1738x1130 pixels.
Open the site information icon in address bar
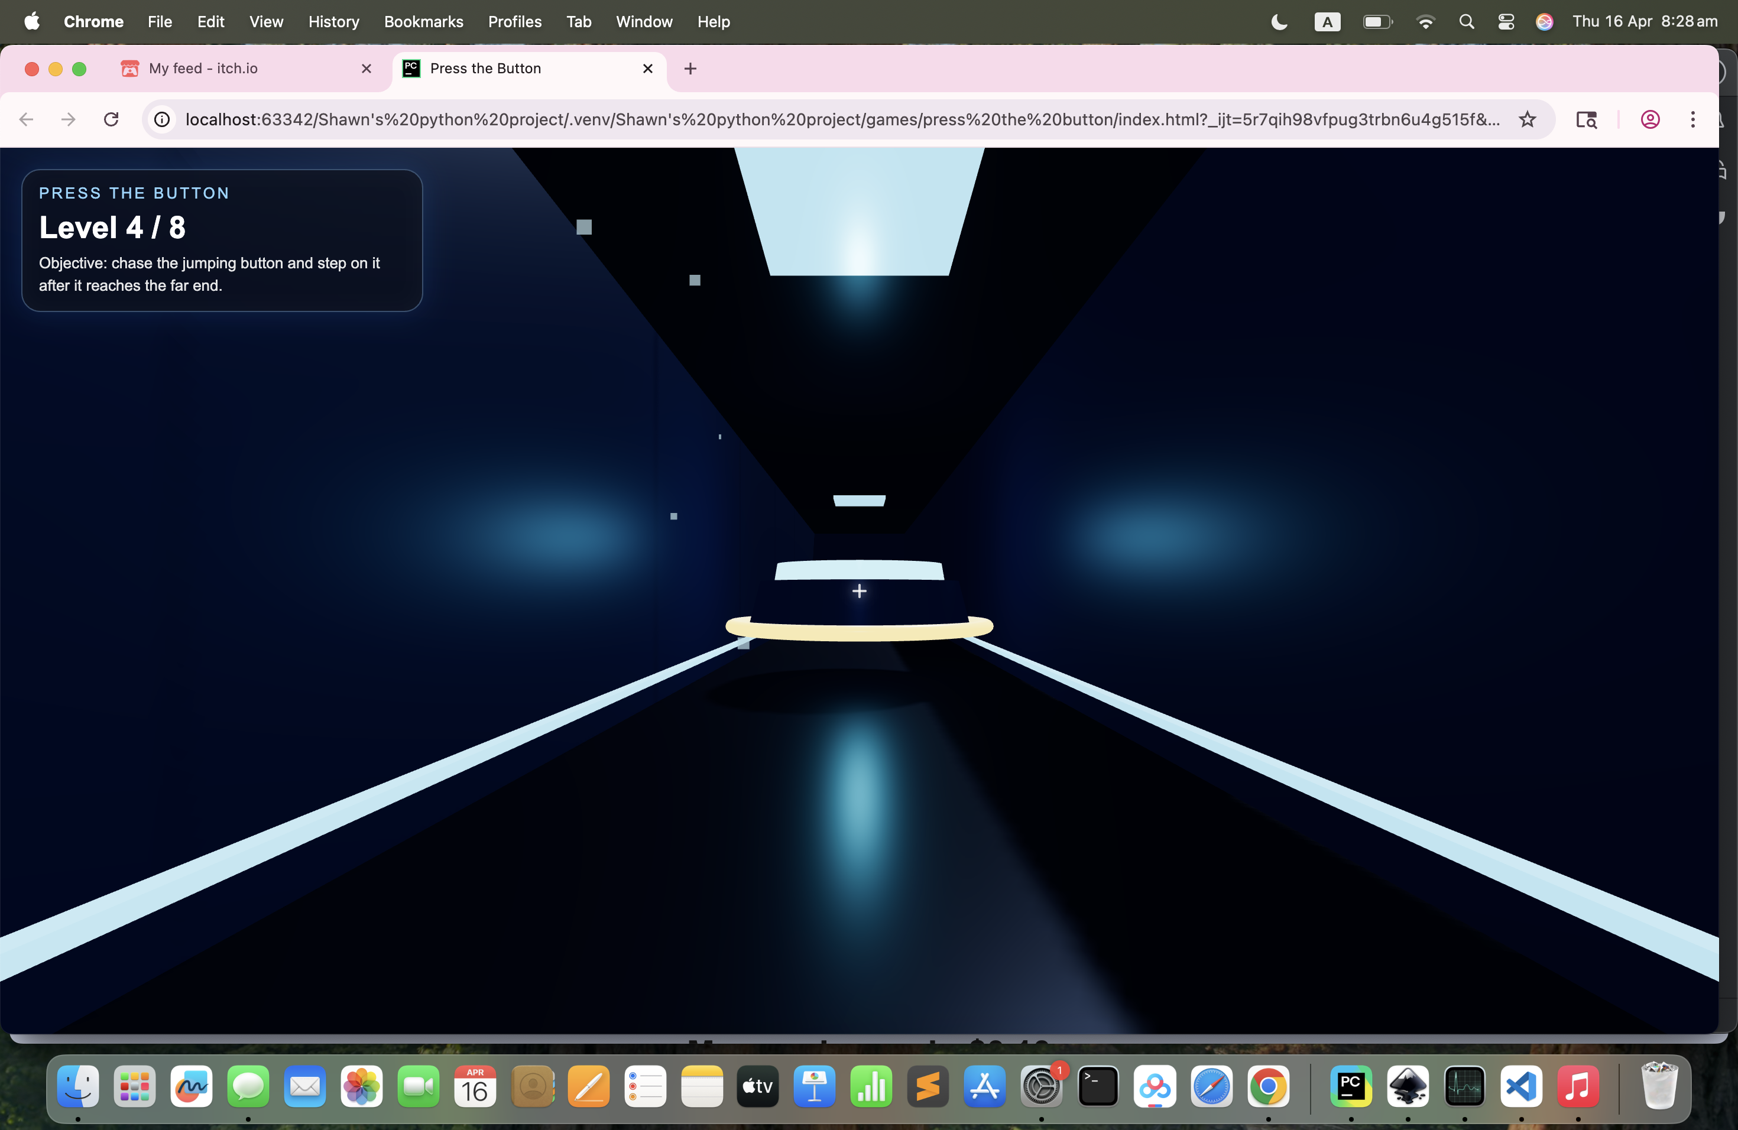[x=162, y=119]
